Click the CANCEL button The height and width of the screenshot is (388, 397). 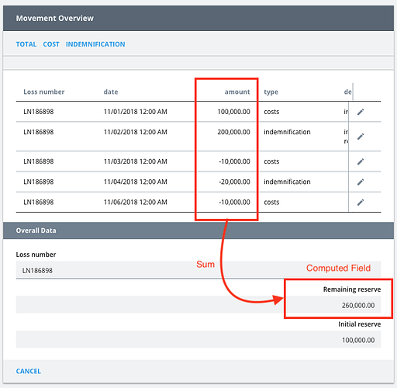tap(29, 371)
